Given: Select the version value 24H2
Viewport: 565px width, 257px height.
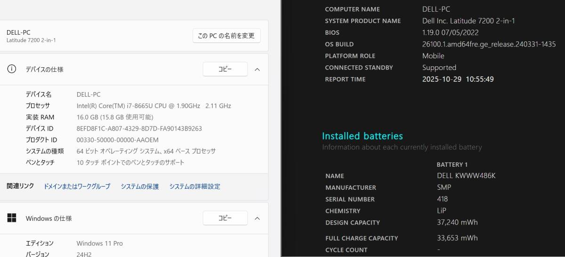Looking at the screenshot, I should tap(84, 254).
